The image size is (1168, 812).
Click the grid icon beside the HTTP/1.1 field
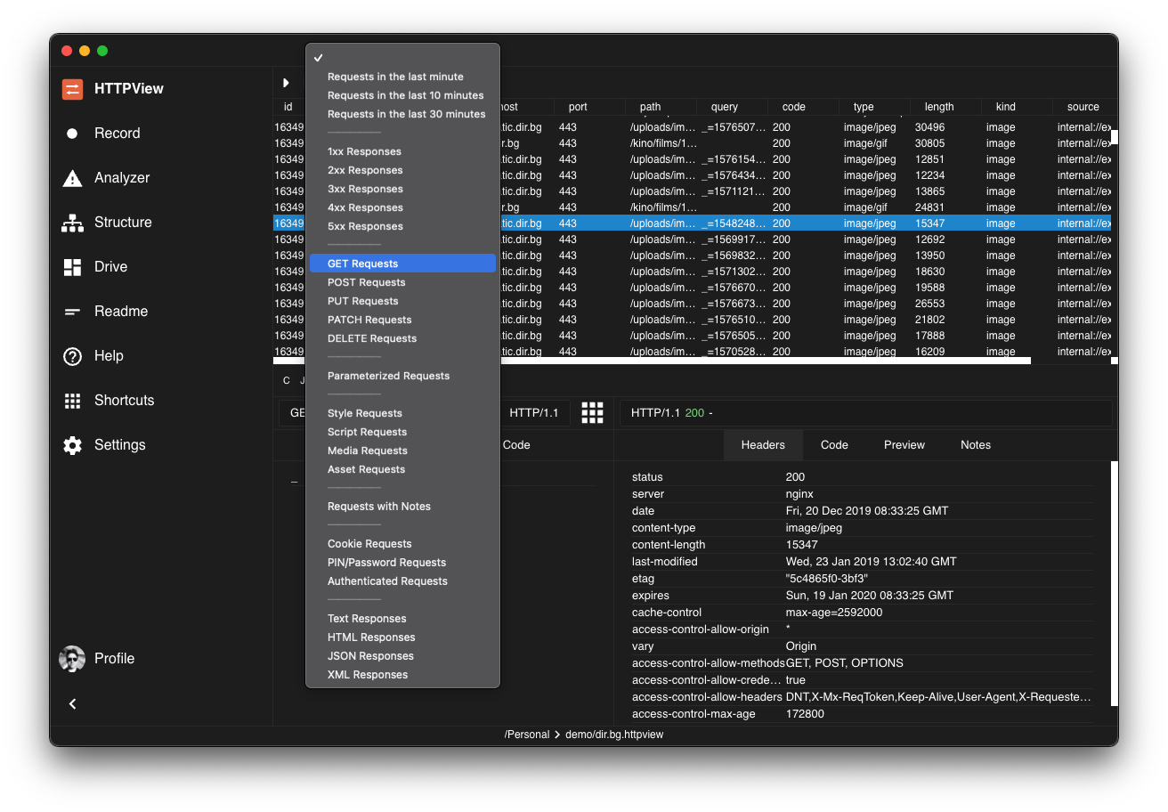[592, 412]
